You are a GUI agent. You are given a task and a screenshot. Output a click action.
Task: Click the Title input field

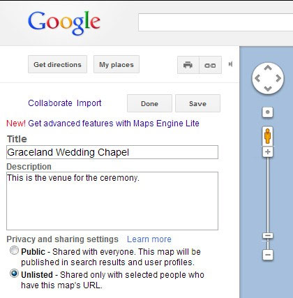tap(112, 152)
